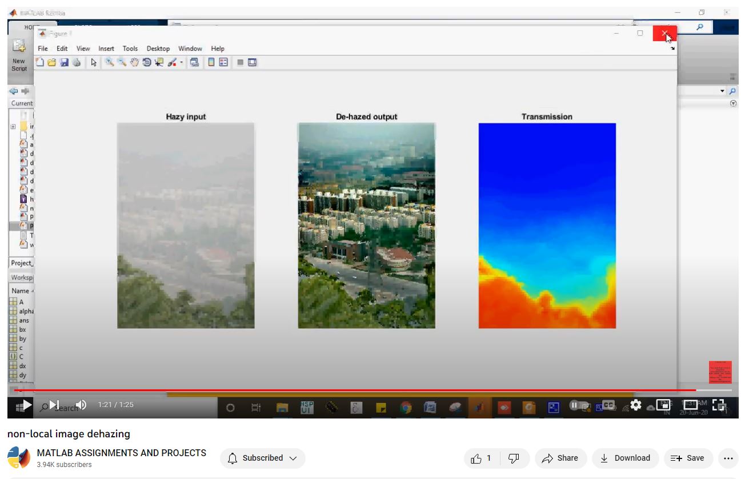The width and height of the screenshot is (745, 479).
Task: Skip to the next video
Action: (x=55, y=405)
